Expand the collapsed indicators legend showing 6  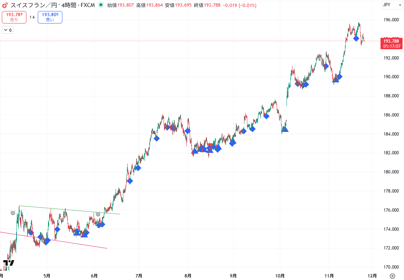[8, 30]
